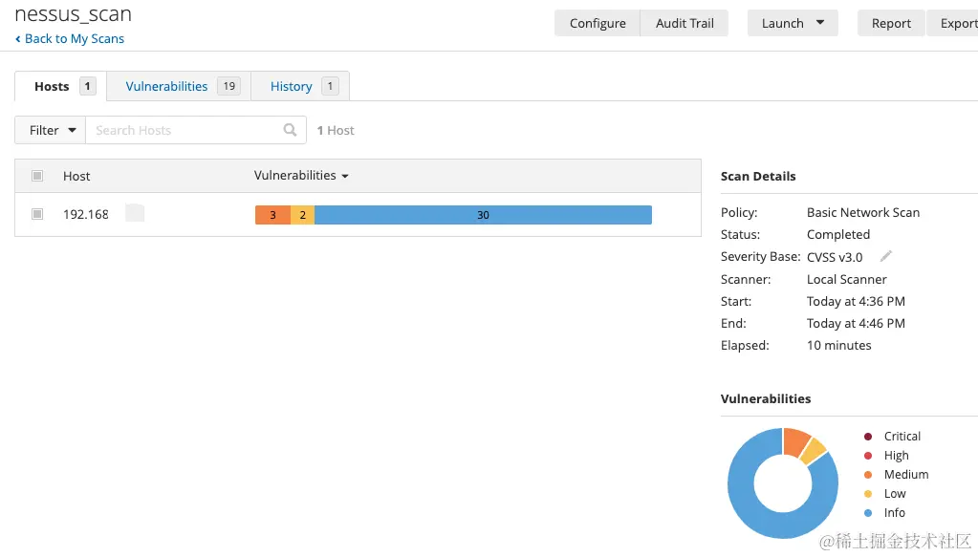Click the Medium legend dot
Image resolution: width=978 pixels, height=557 pixels.
coord(868,475)
